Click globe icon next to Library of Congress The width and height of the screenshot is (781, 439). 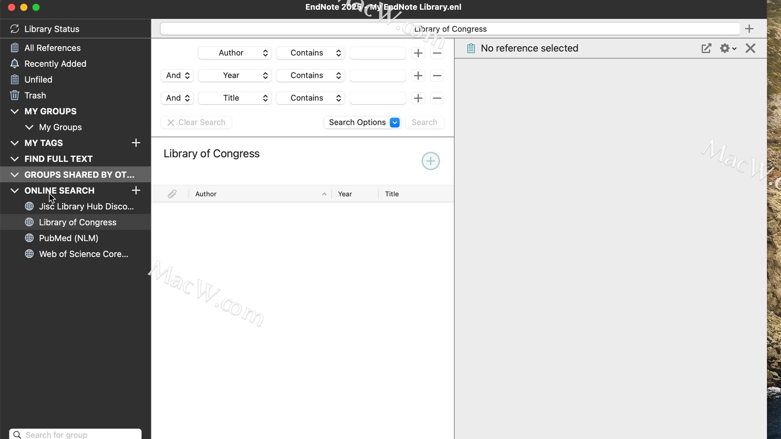pyautogui.click(x=29, y=222)
